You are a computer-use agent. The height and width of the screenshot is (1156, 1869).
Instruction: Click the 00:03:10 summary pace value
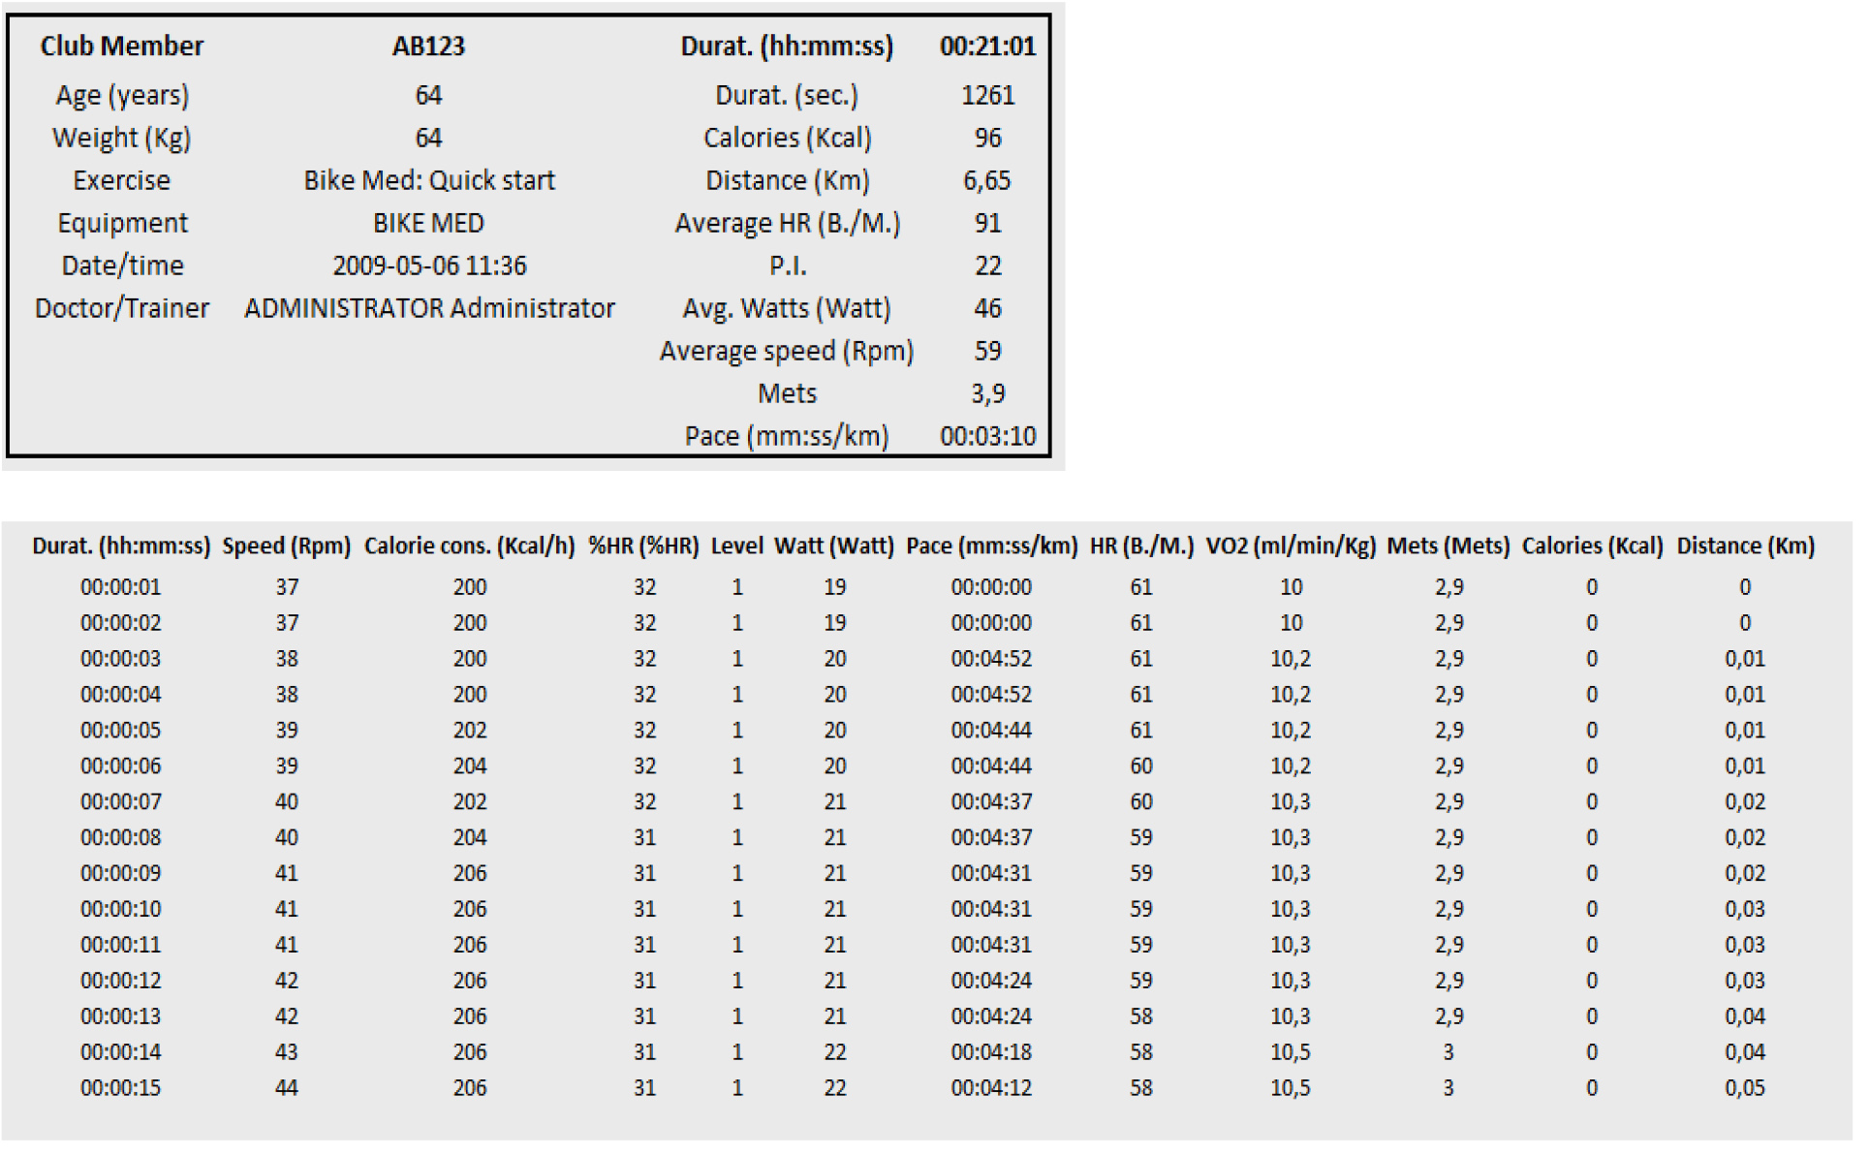tap(987, 437)
